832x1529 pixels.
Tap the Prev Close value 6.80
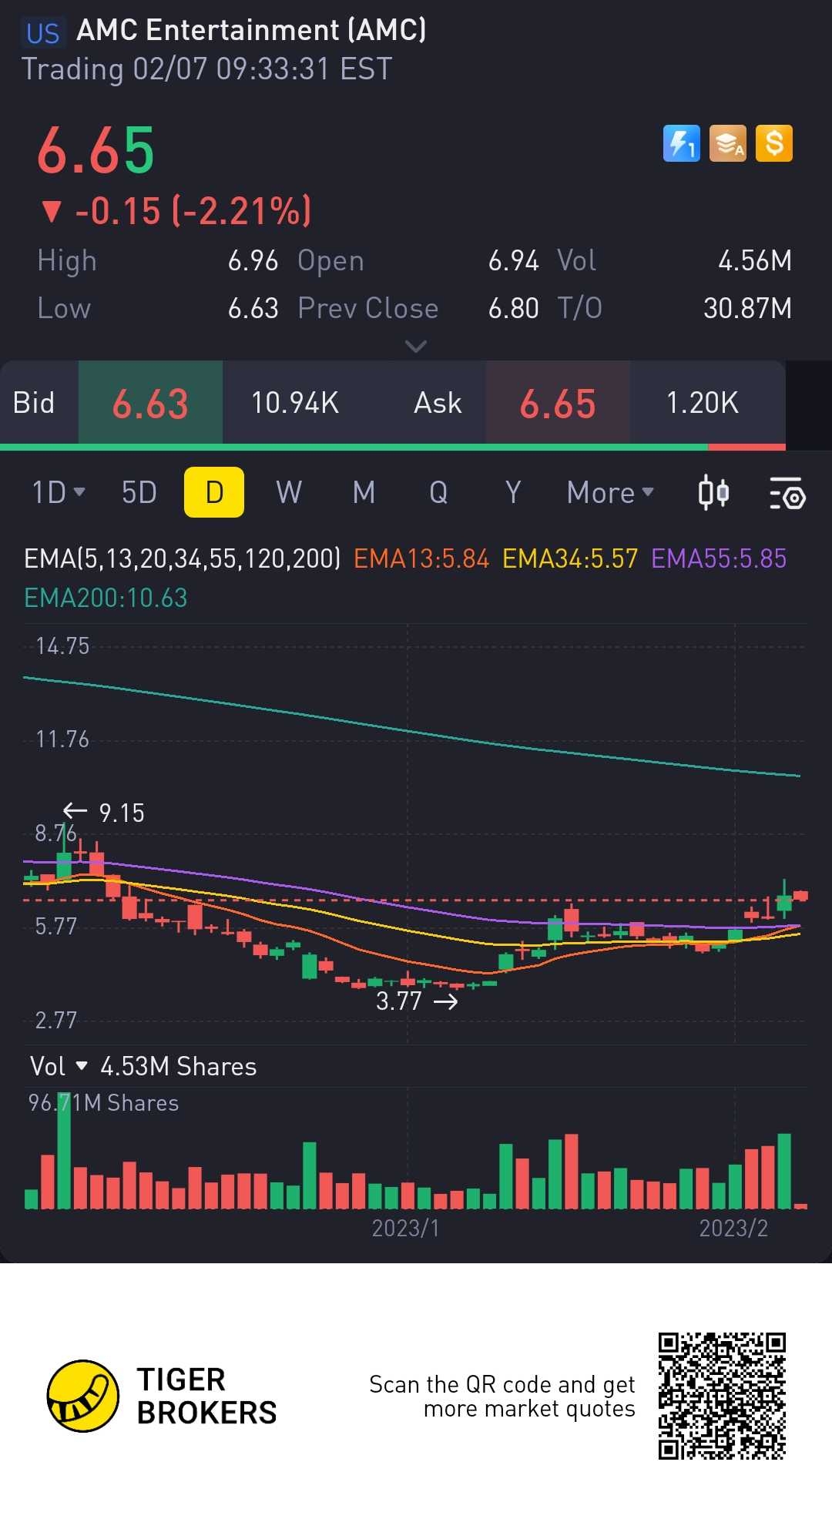coord(513,308)
